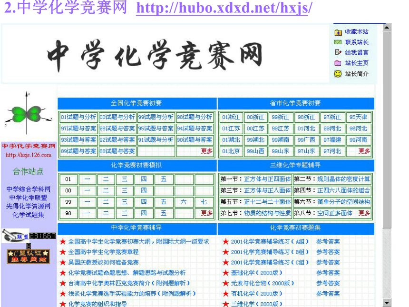
Task: Open 01试题与分析 national exam link
Action: 78,117
